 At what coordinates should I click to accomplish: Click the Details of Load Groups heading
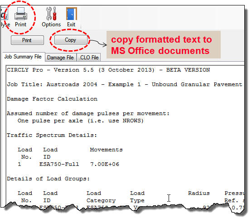[48, 179]
